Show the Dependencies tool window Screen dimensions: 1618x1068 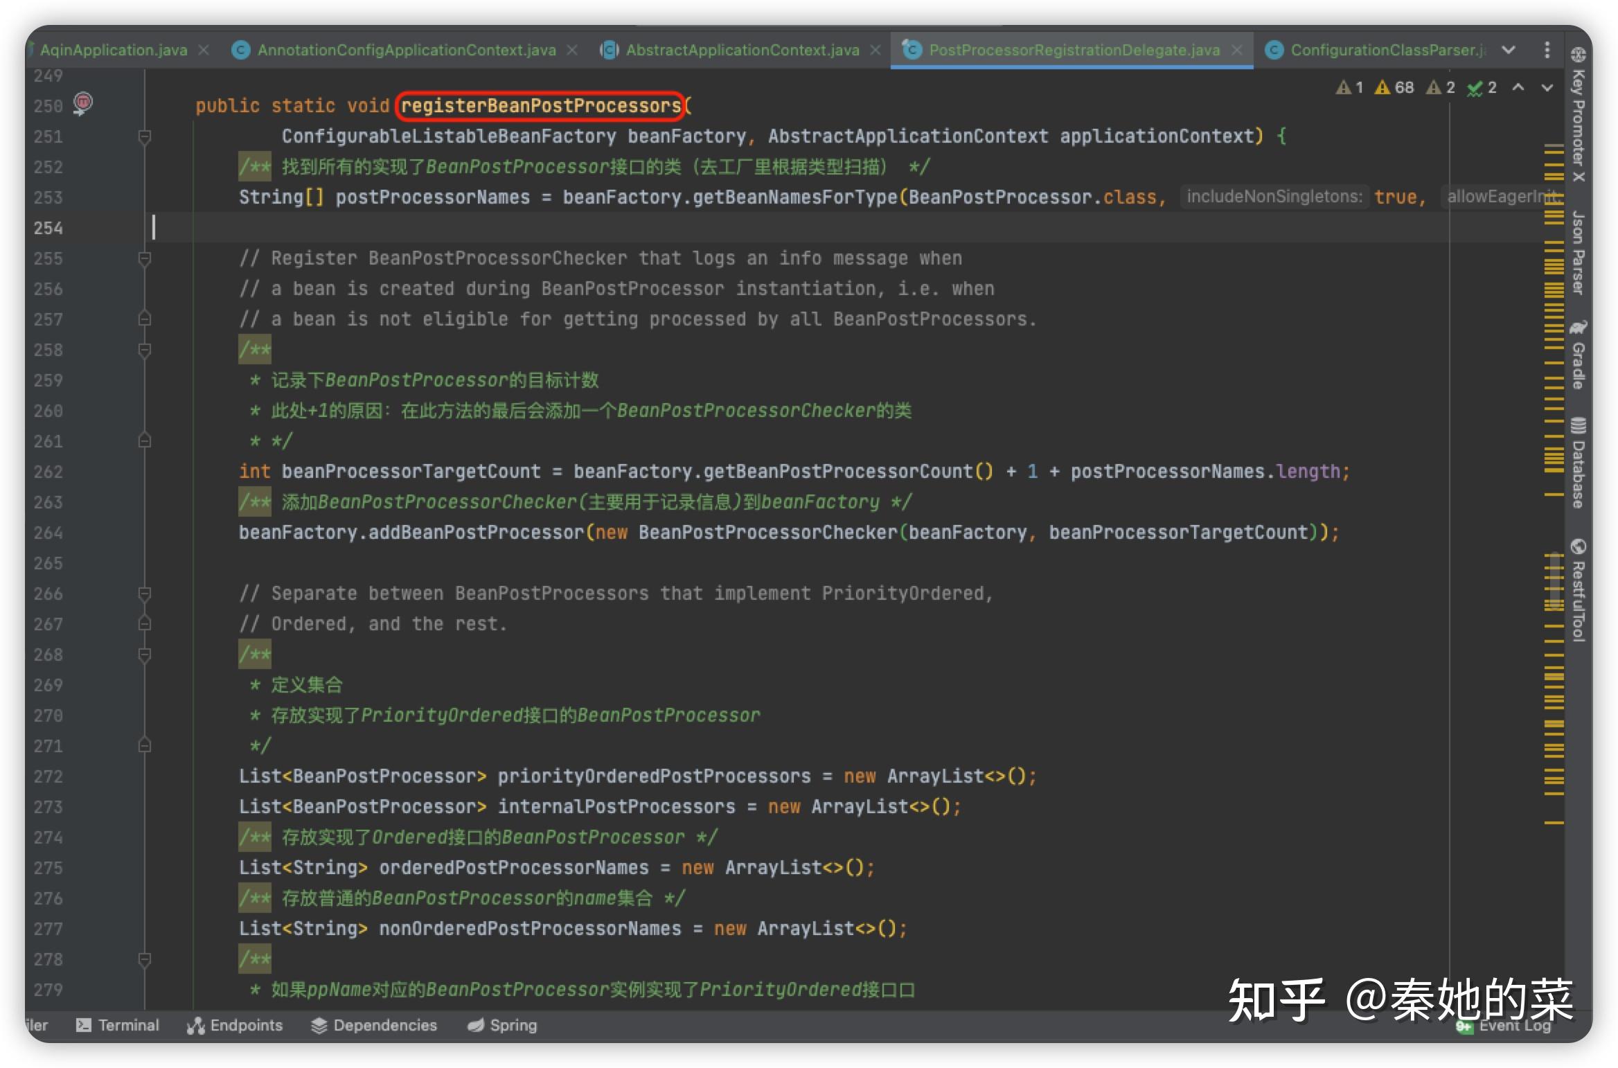coord(374,1026)
